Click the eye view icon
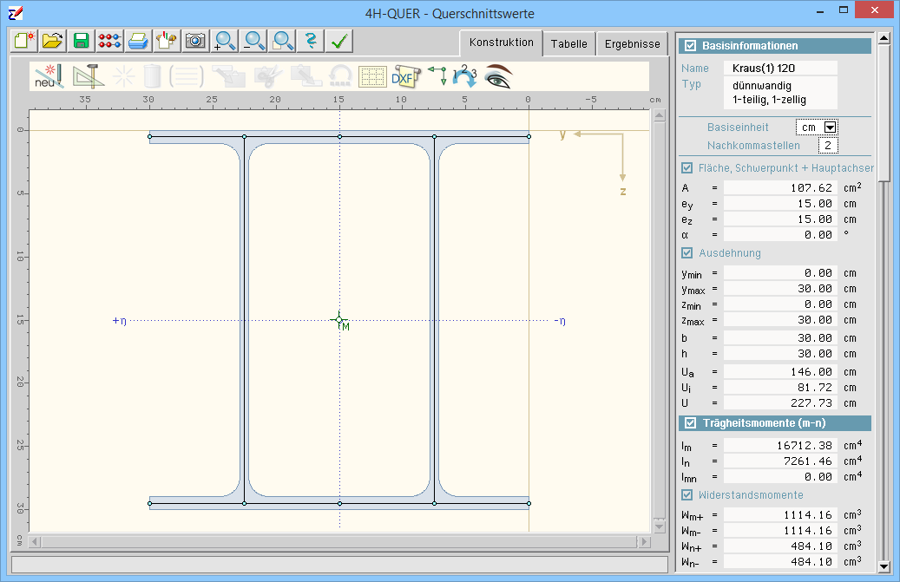Image resolution: width=900 pixels, height=582 pixels. point(498,76)
